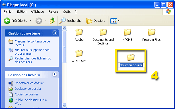This screenshot has width=175, height=109.
Task: Collapse the Gestion des fichiers panel
Action: (x=54, y=74)
